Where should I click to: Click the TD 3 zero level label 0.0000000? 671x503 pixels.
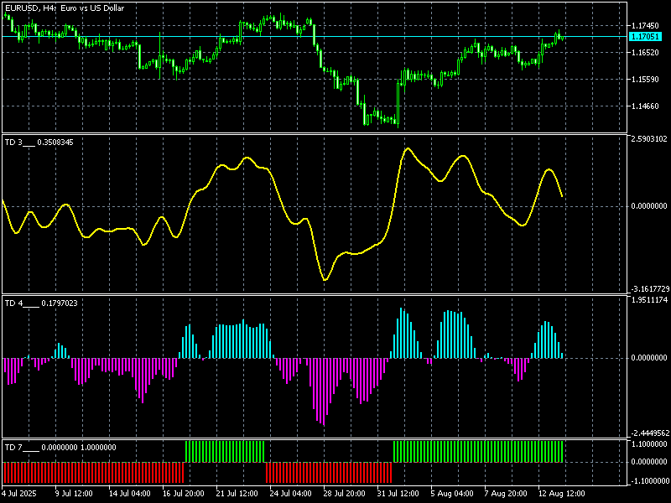point(649,206)
